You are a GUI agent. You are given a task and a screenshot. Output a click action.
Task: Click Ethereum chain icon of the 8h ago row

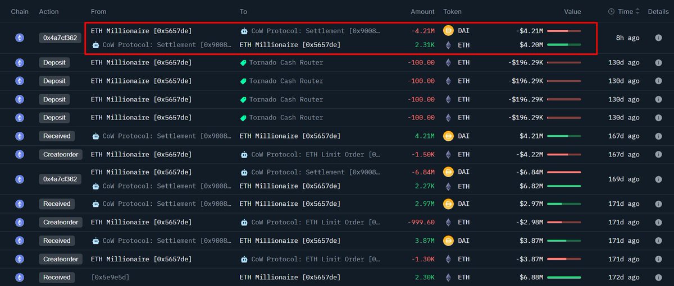(20, 38)
